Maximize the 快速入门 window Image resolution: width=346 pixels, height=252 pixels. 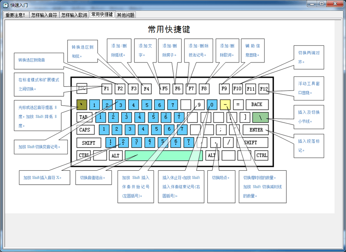coord(321,4)
